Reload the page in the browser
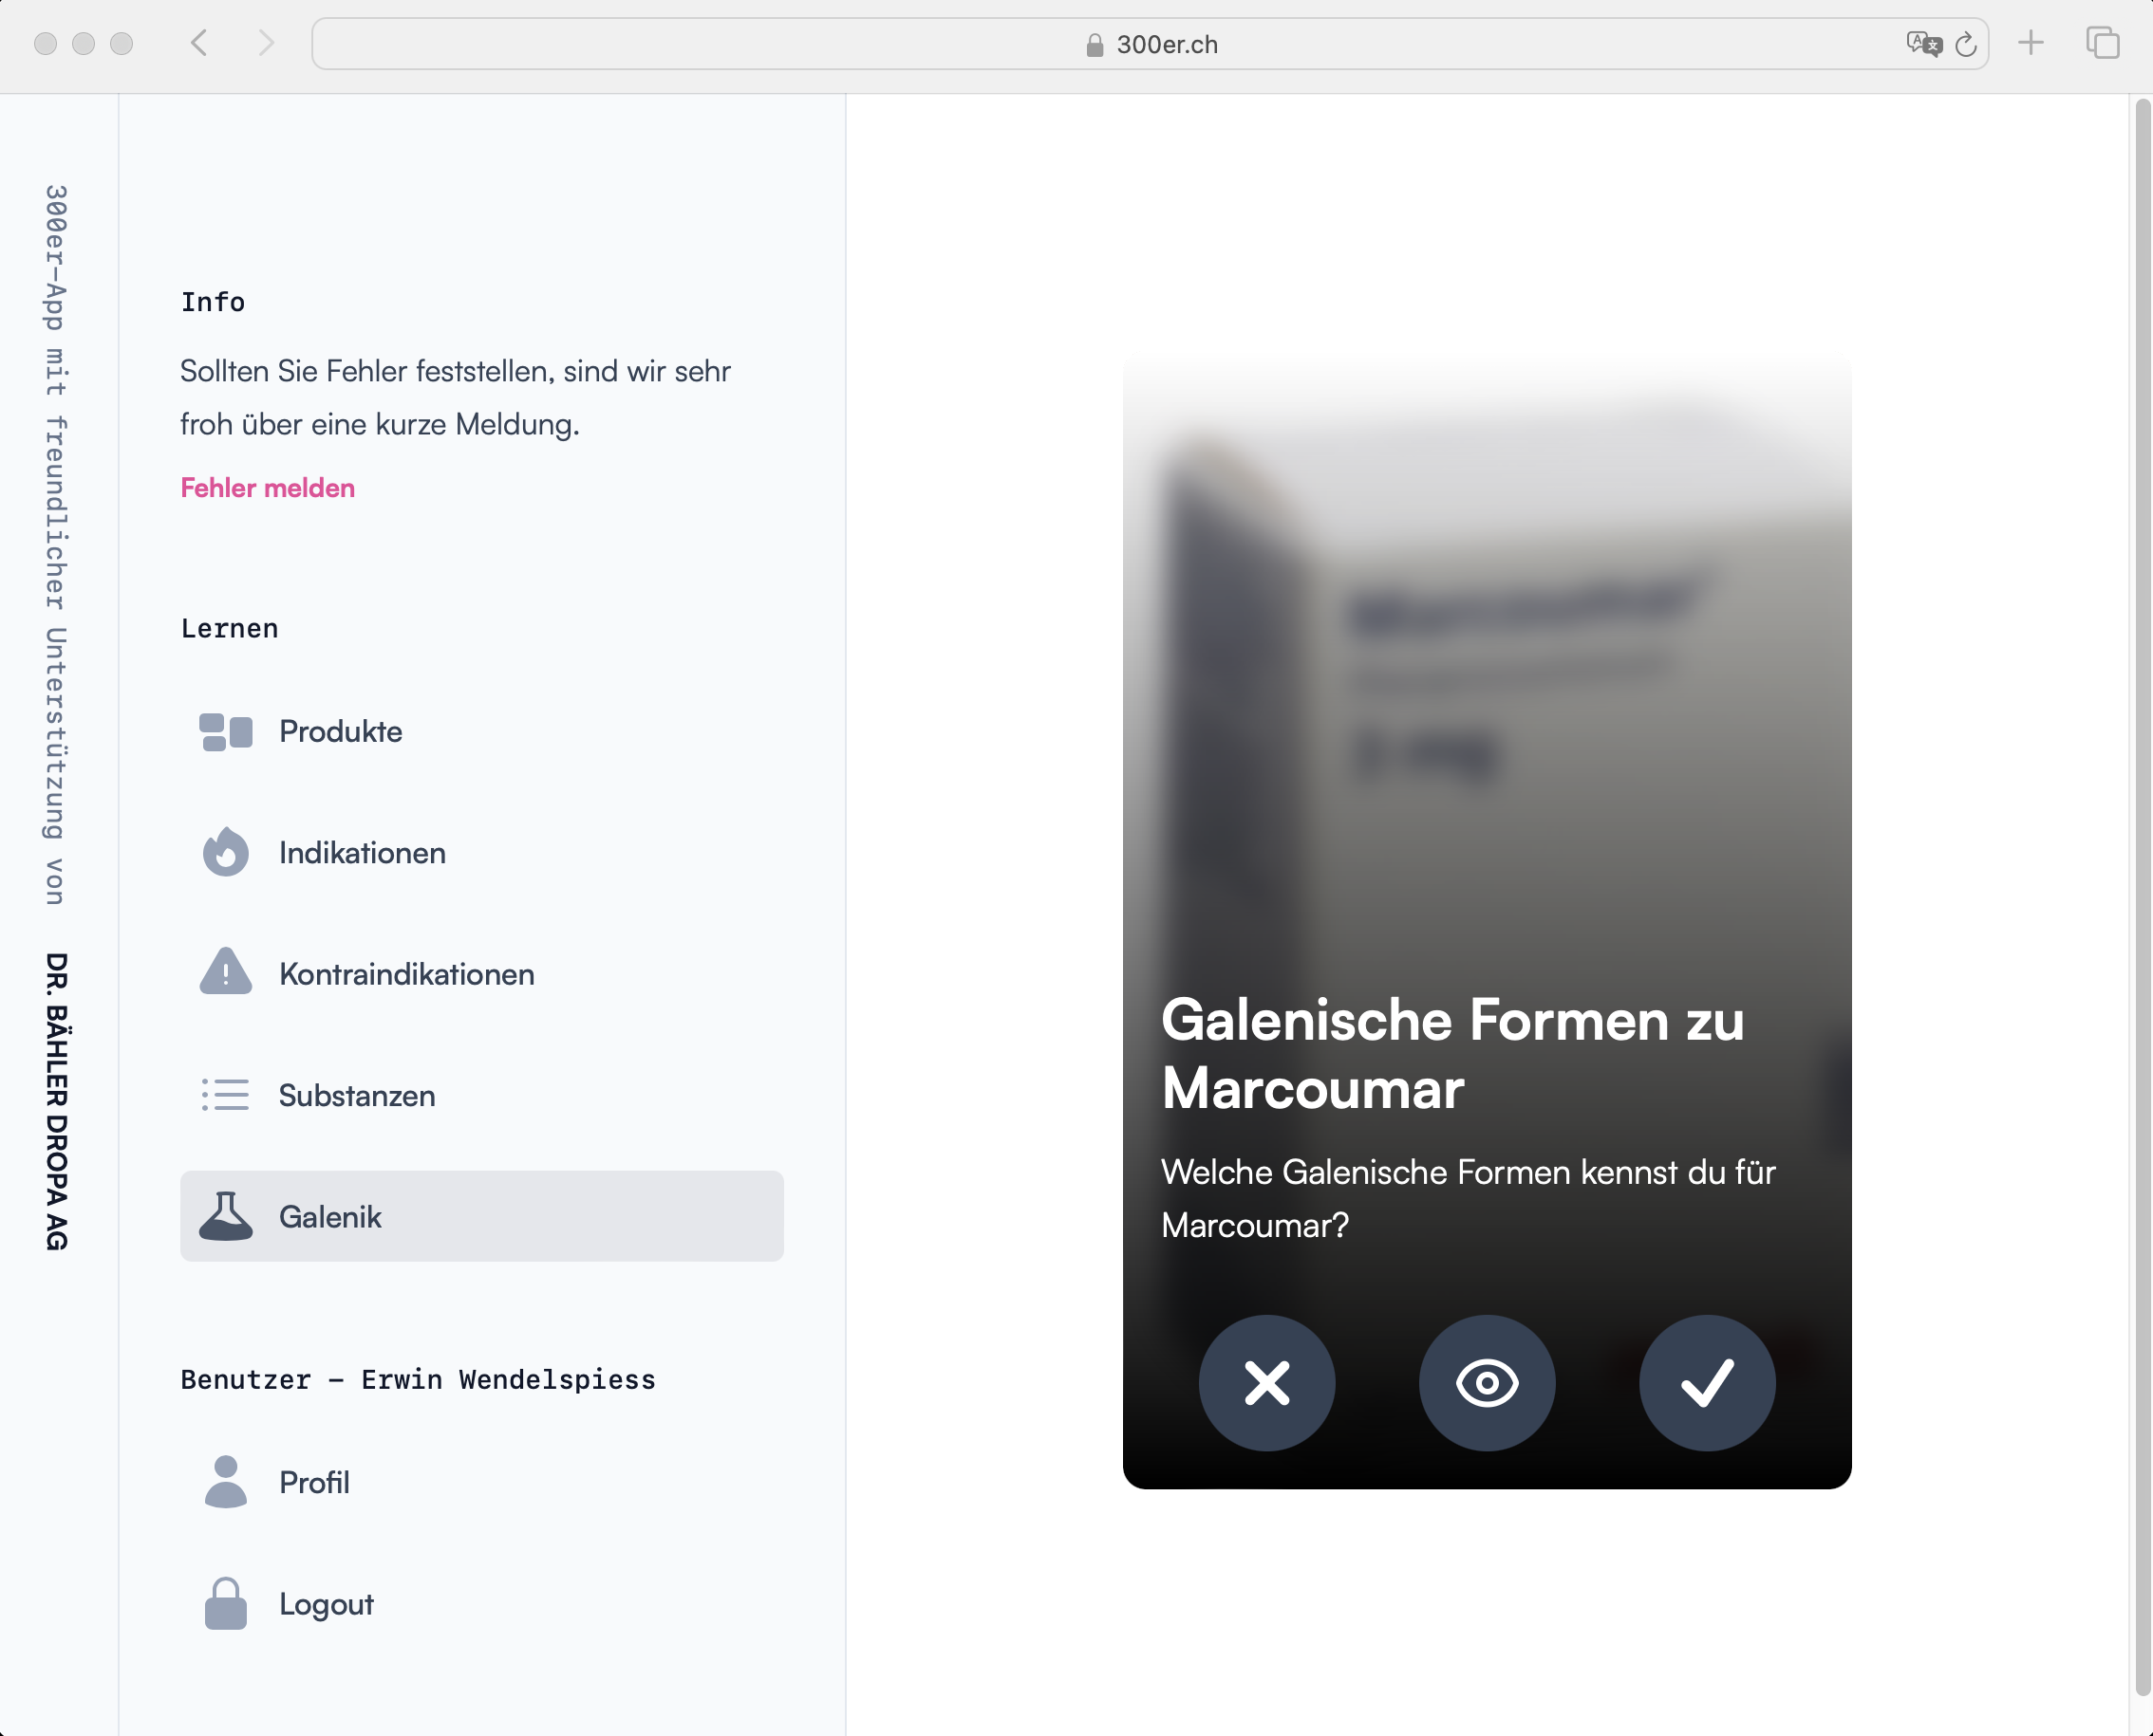2153x1736 pixels. click(x=1965, y=44)
